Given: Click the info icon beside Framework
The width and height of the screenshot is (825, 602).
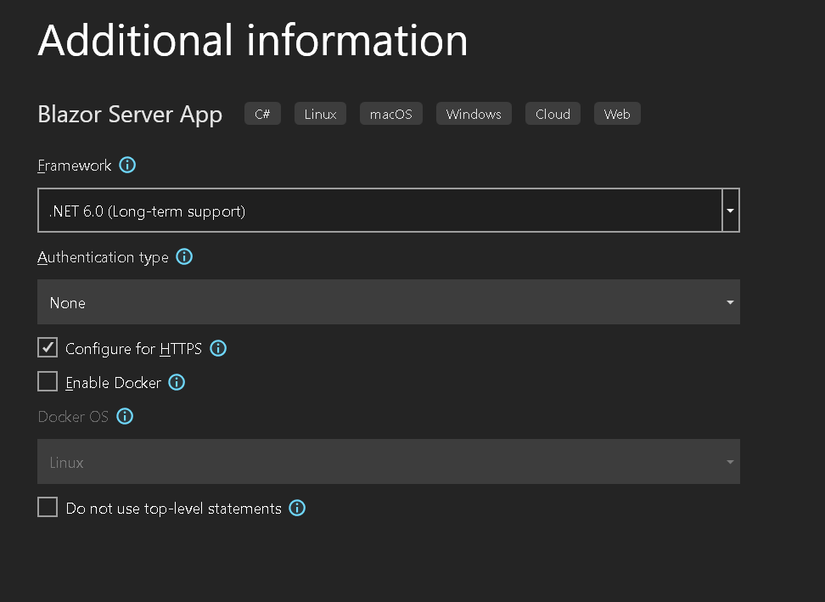Looking at the screenshot, I should 127,166.
